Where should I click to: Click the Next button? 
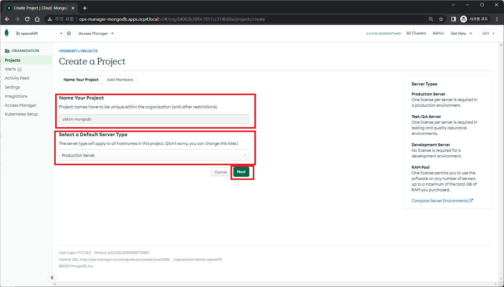(241, 172)
